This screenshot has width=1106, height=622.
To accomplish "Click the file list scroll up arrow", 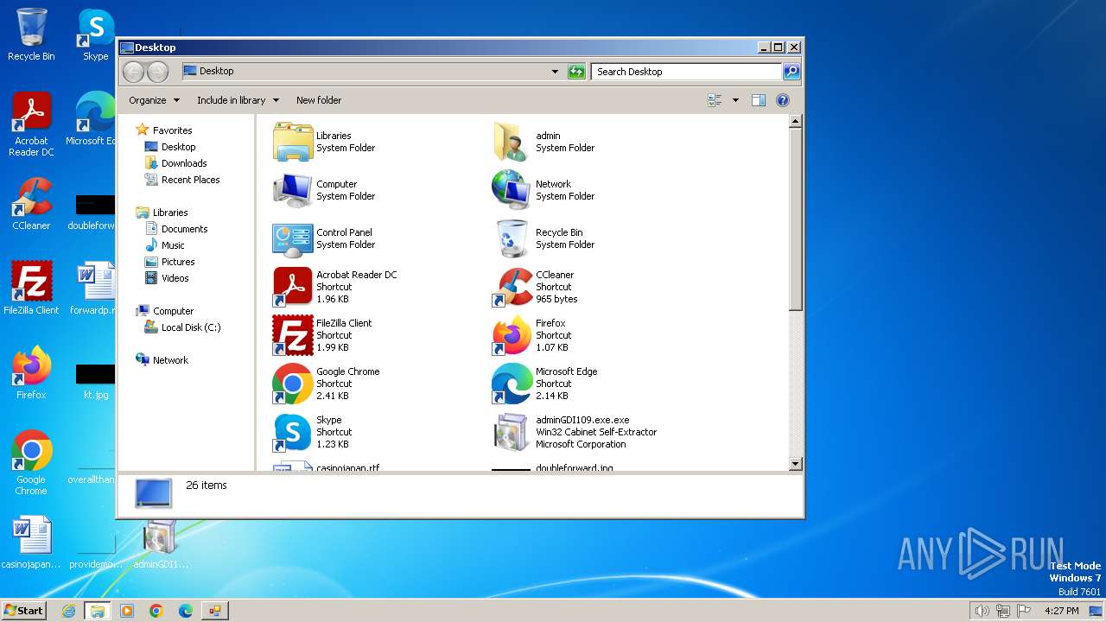I will tap(796, 122).
